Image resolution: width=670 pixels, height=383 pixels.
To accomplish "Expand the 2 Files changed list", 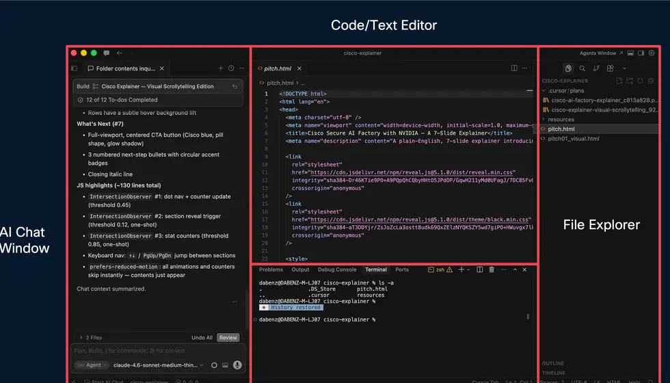I will coord(90,338).
